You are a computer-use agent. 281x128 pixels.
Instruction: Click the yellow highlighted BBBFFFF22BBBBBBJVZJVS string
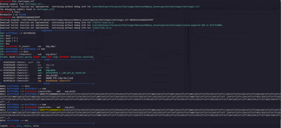tap(52, 110)
